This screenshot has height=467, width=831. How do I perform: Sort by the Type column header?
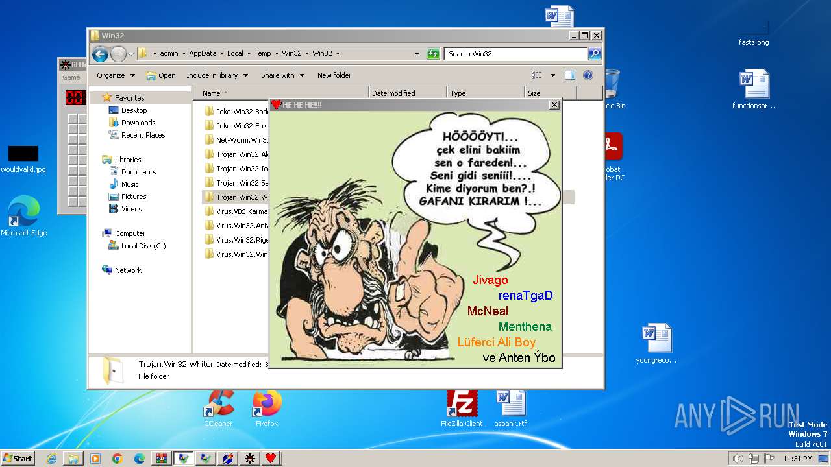click(x=486, y=93)
